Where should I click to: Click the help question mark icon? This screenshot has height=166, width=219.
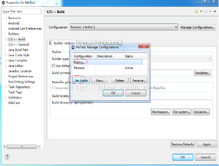7,157
